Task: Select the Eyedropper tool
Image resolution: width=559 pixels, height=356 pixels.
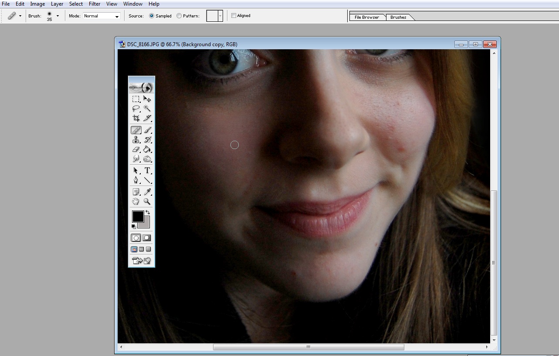Action: [x=147, y=192]
